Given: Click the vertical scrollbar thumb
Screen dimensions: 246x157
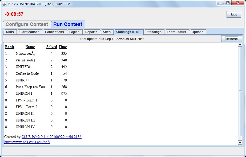Looking at the screenshot, I should [240, 91].
